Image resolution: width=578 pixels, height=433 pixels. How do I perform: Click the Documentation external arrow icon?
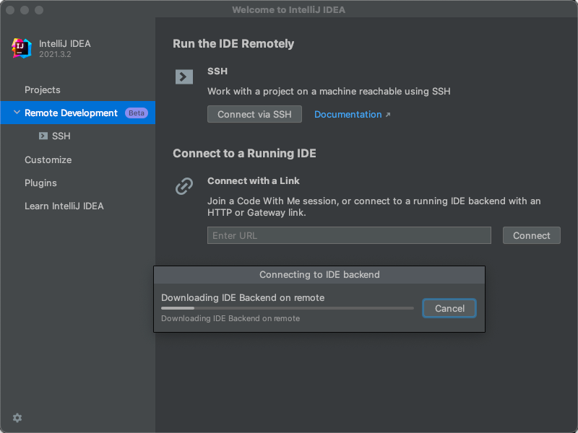tap(388, 115)
